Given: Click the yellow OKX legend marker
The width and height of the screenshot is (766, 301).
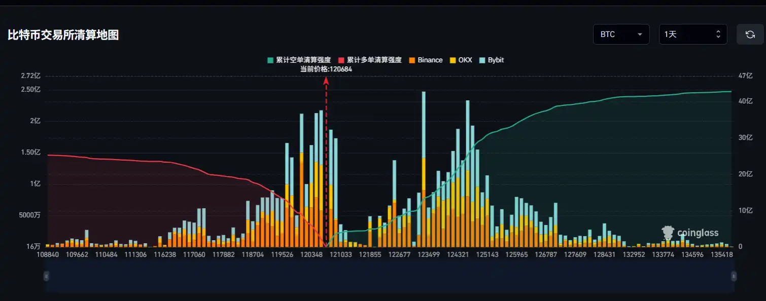Looking at the screenshot, I should [451, 60].
